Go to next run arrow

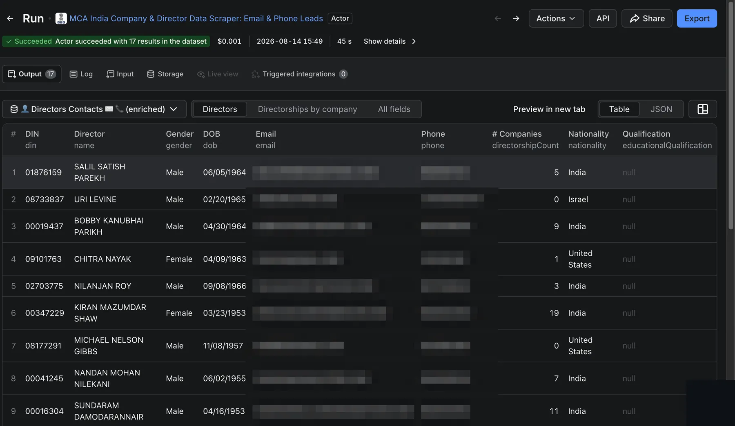(x=516, y=18)
